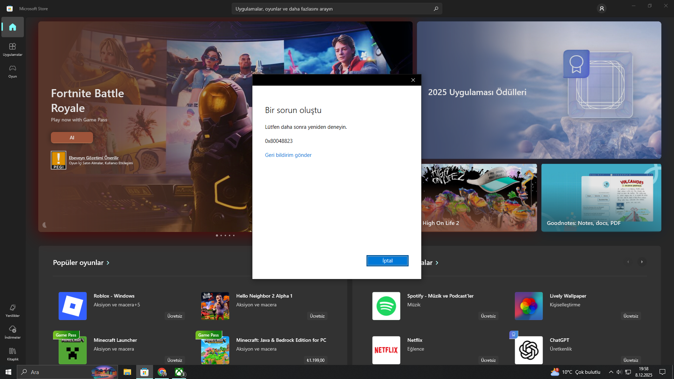Open the notification center icon
Viewport: 674px width, 379px height.
[662, 372]
